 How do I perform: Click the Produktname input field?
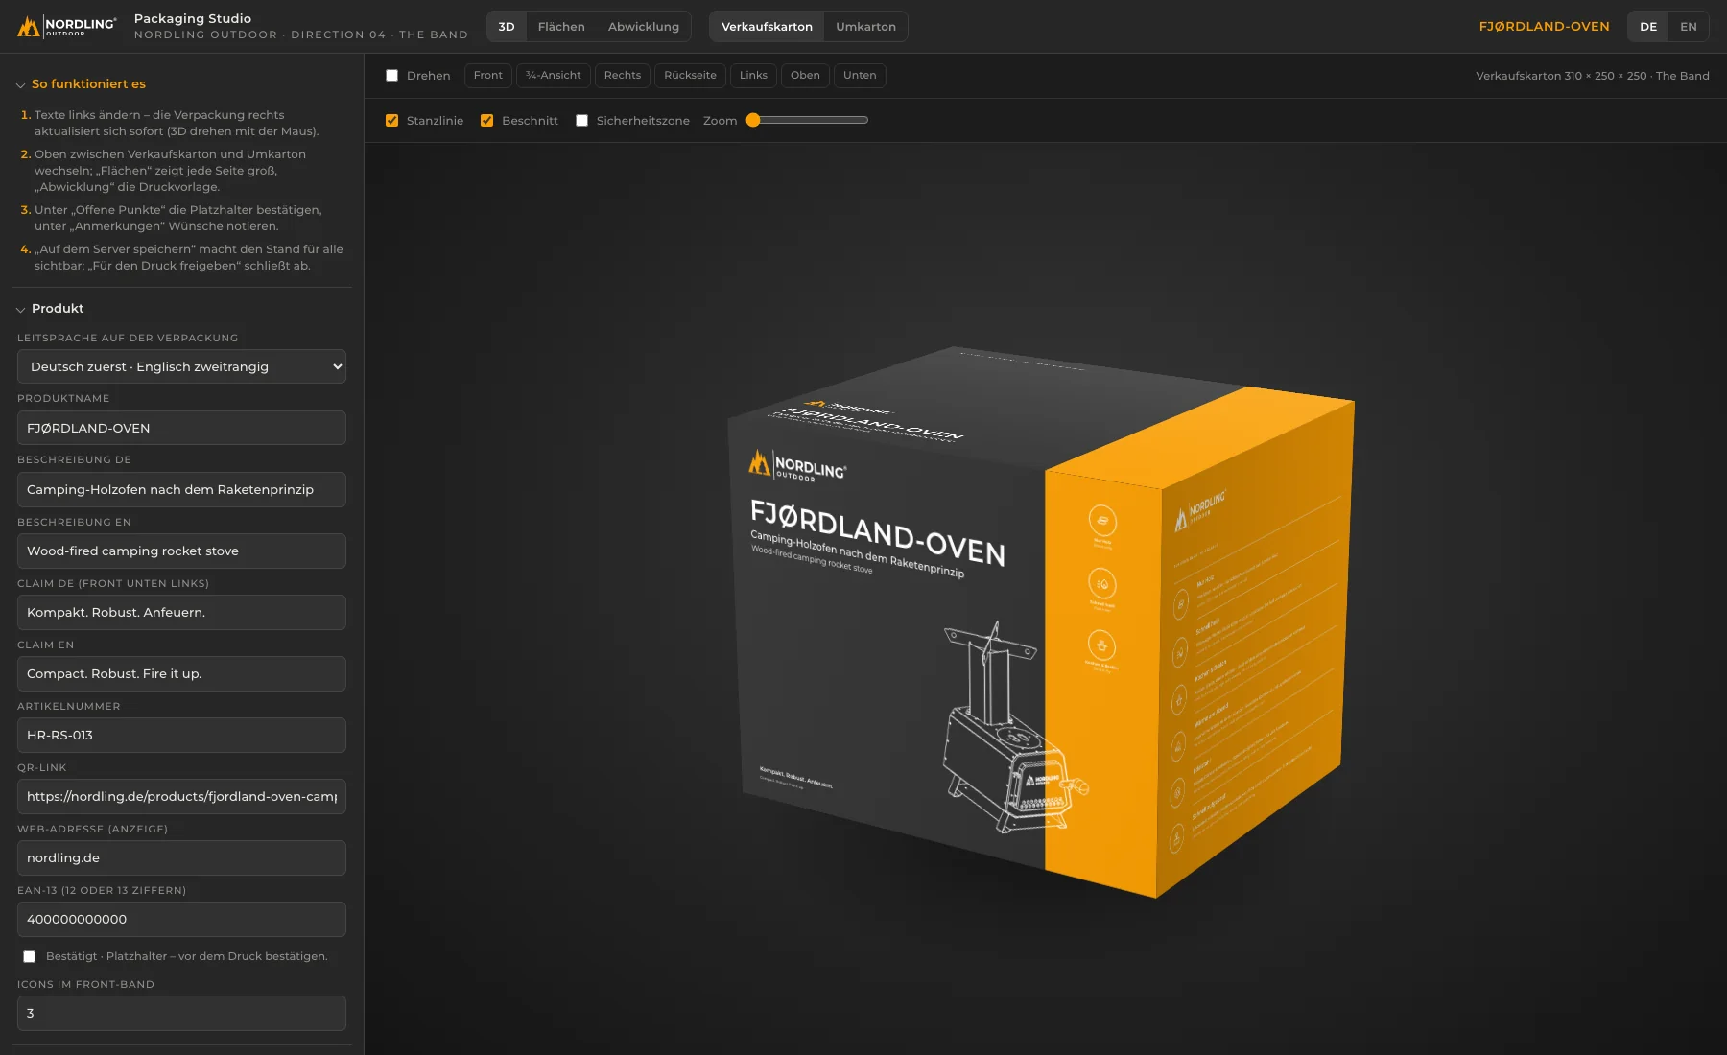(181, 428)
